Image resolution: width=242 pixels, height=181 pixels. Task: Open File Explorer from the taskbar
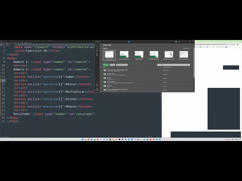(85, 139)
